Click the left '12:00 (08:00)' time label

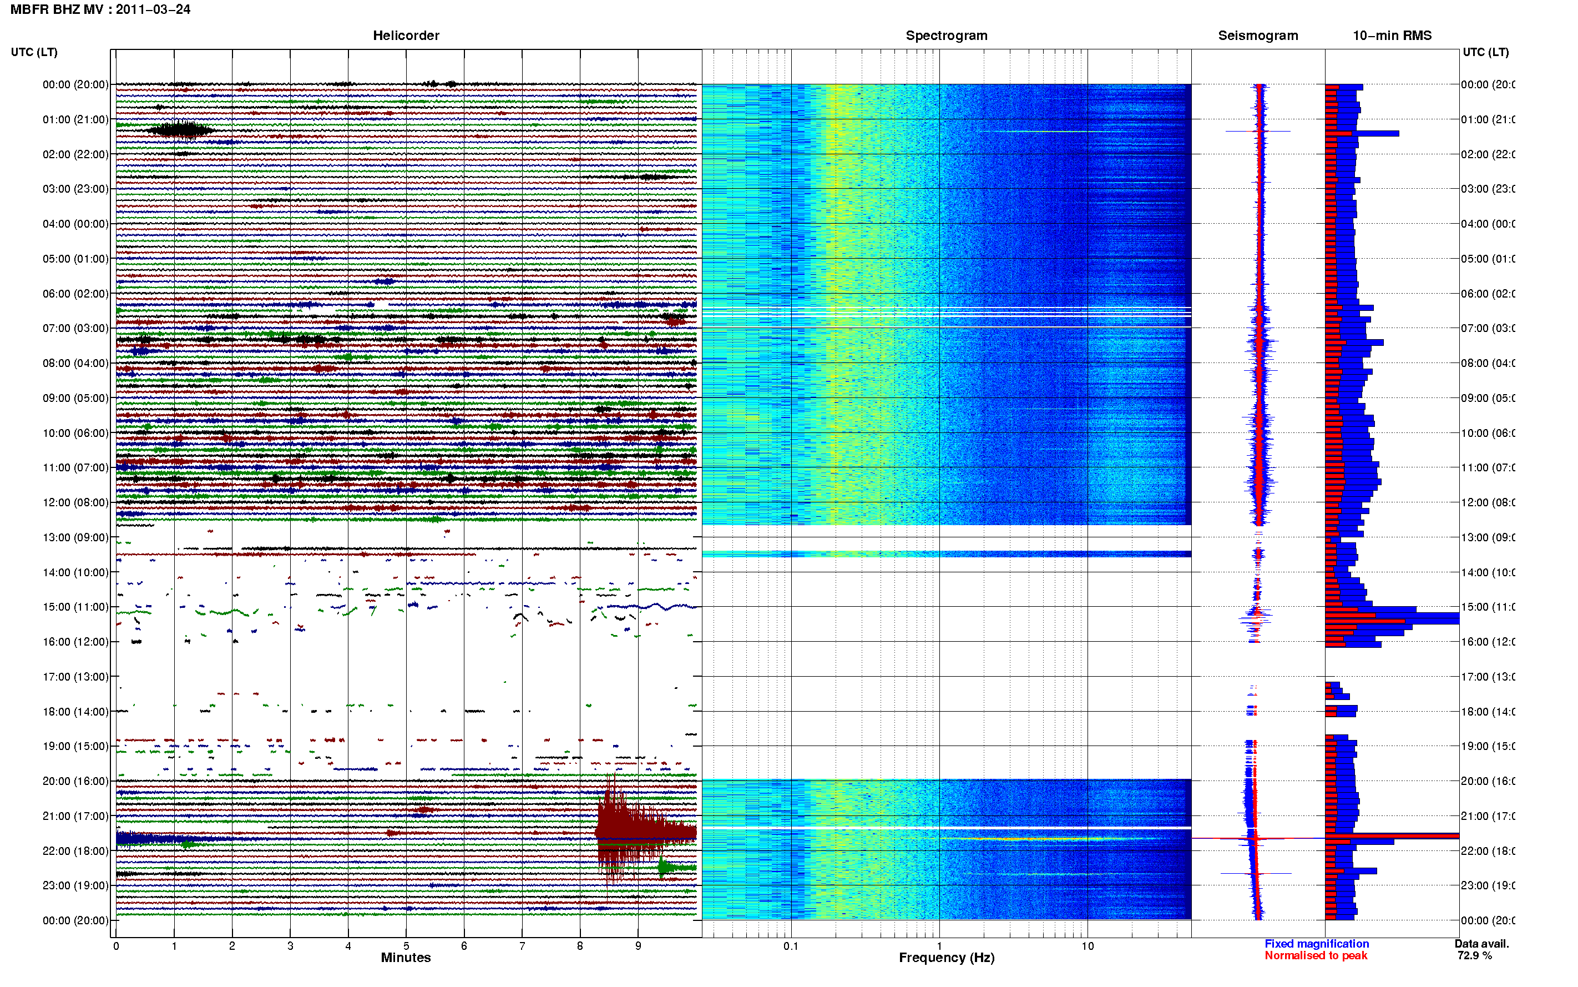[75, 502]
